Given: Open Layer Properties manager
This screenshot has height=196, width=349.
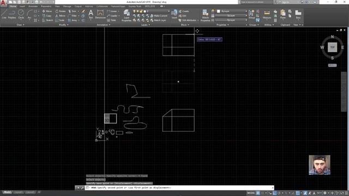Looking at the screenshot, I should click(127, 16).
